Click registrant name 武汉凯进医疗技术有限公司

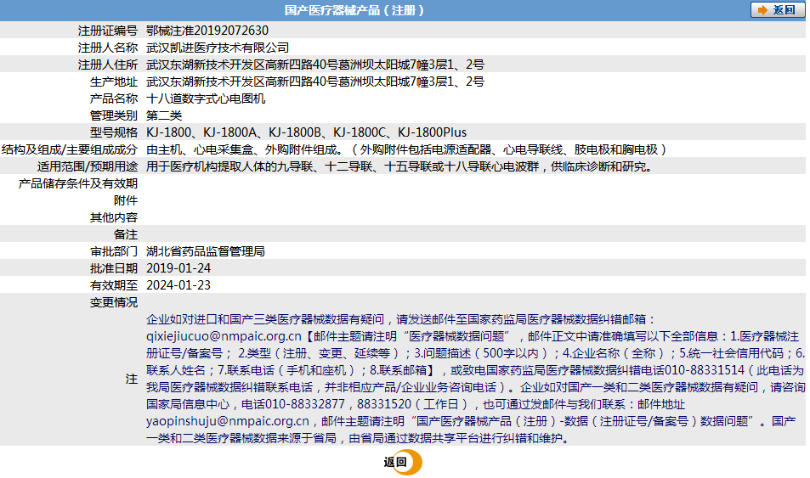point(218,48)
